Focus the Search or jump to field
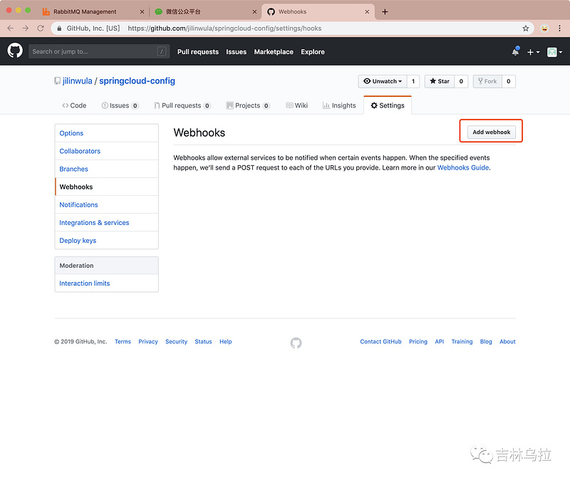This screenshot has width=570, height=480. (x=99, y=51)
